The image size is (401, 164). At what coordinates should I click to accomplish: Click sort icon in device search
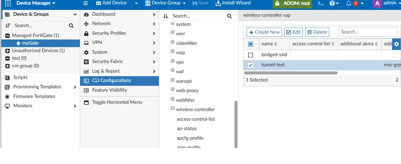tap(8, 25)
